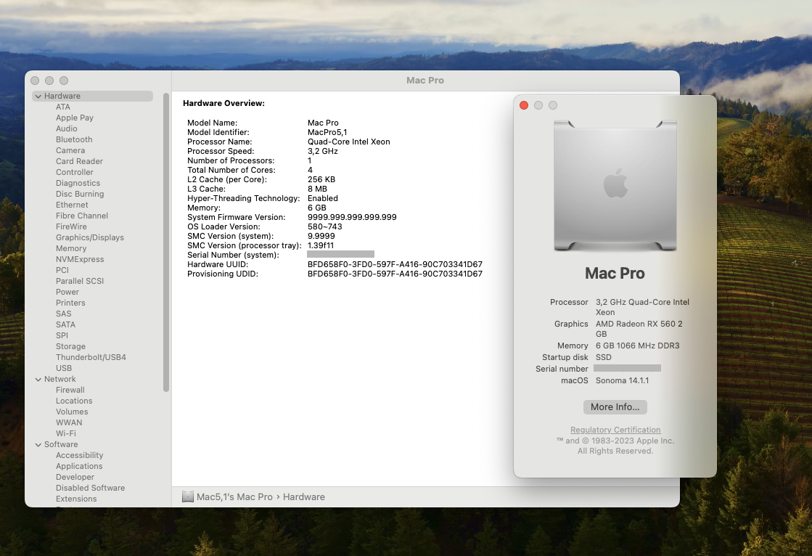This screenshot has height=556, width=812.
Task: Select Extensions under Software
Action: click(76, 499)
